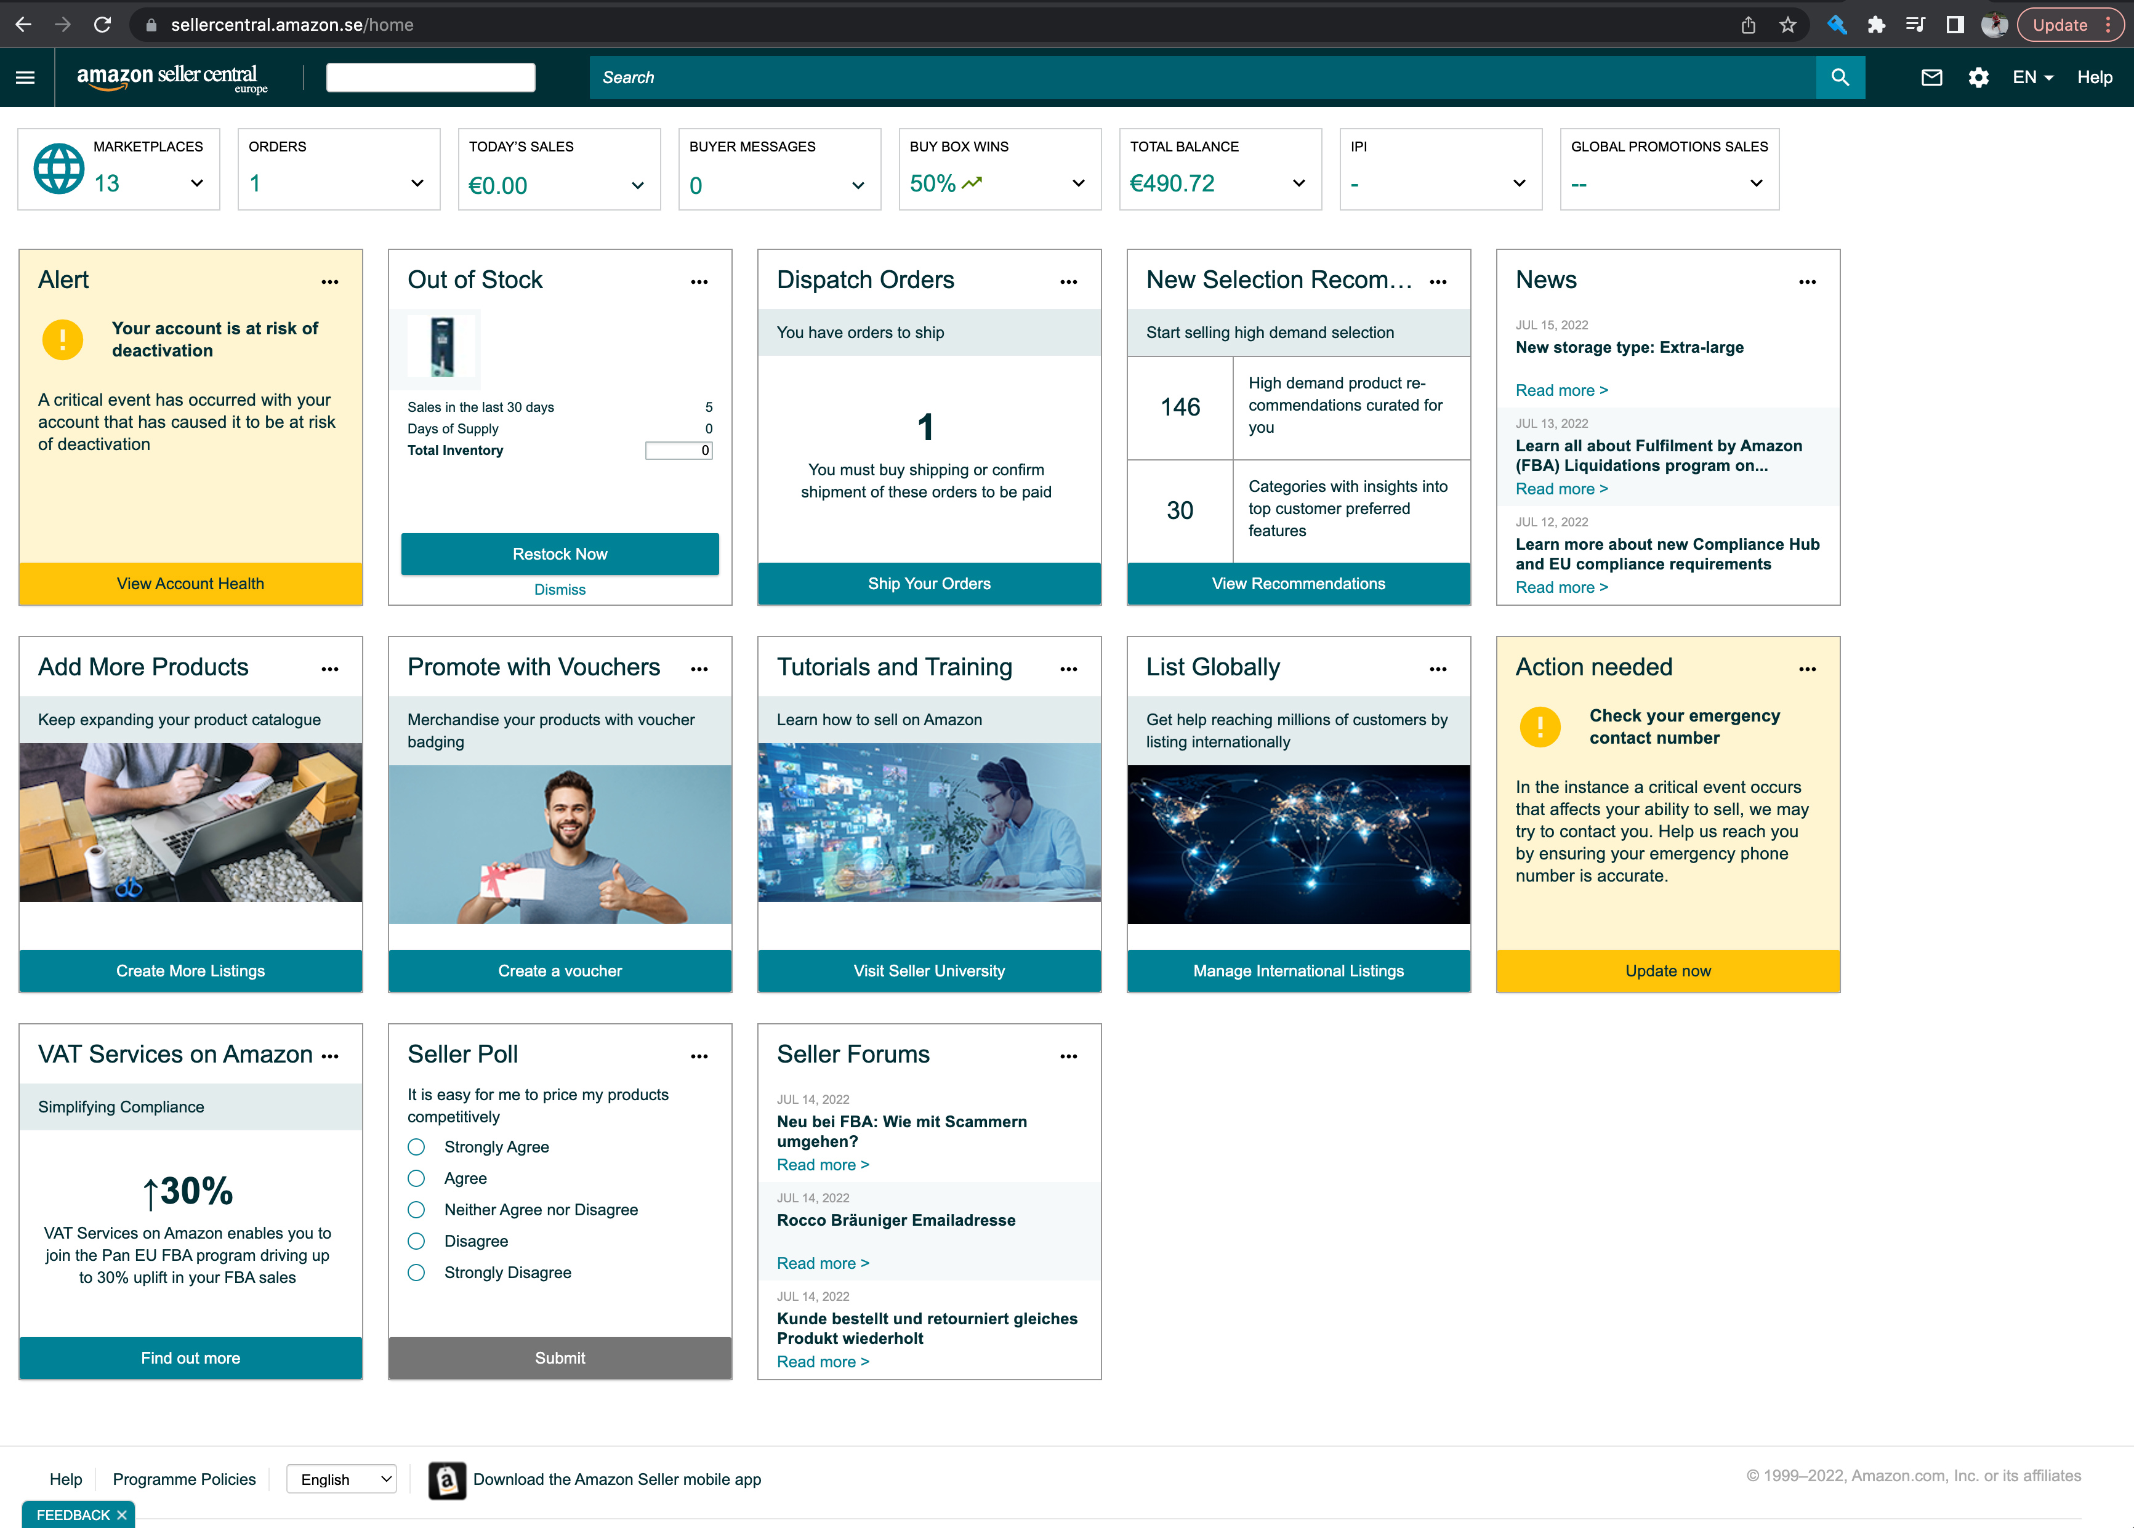Click View Recommendations button
The image size is (2134, 1528).
1299,584
